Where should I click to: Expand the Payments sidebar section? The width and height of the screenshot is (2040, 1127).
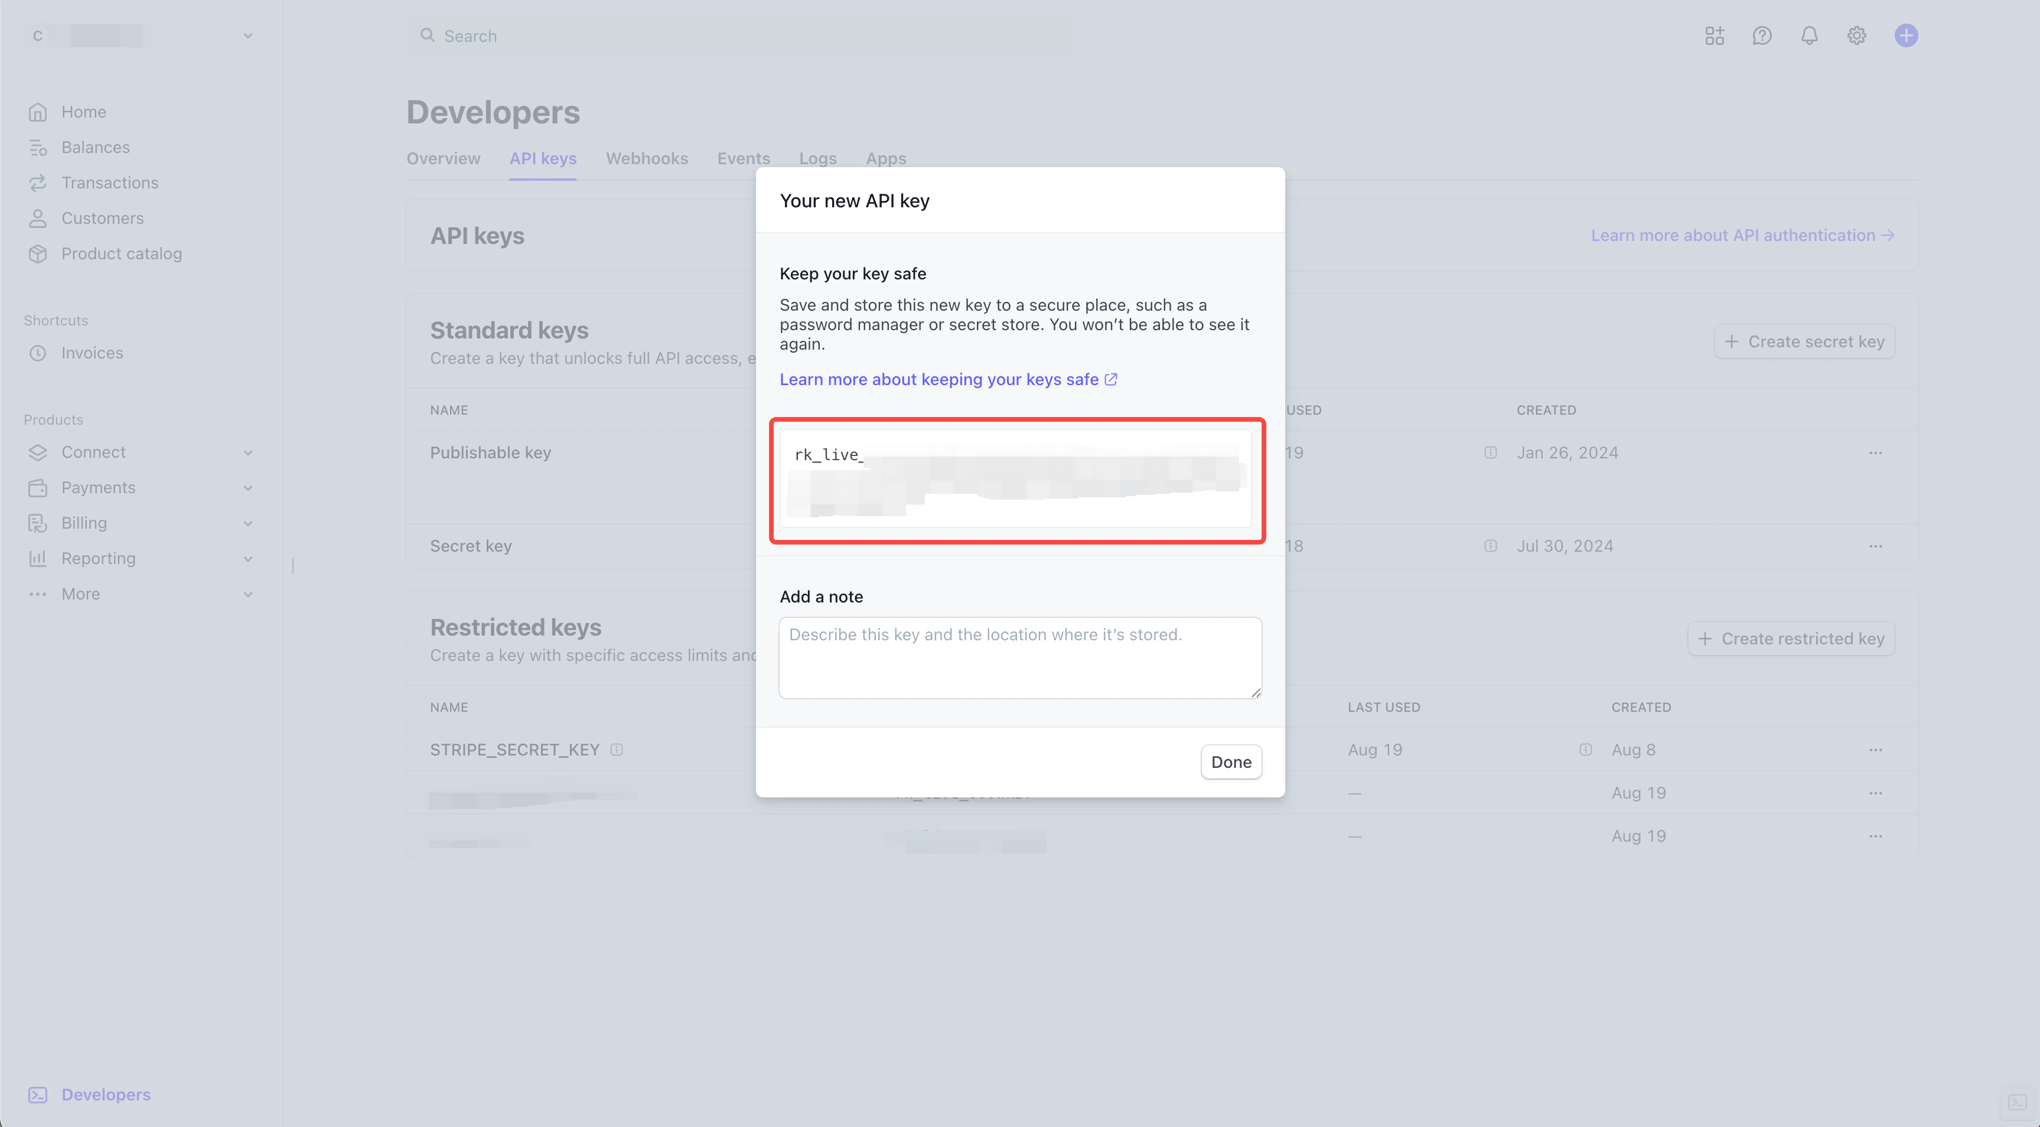[x=248, y=488]
